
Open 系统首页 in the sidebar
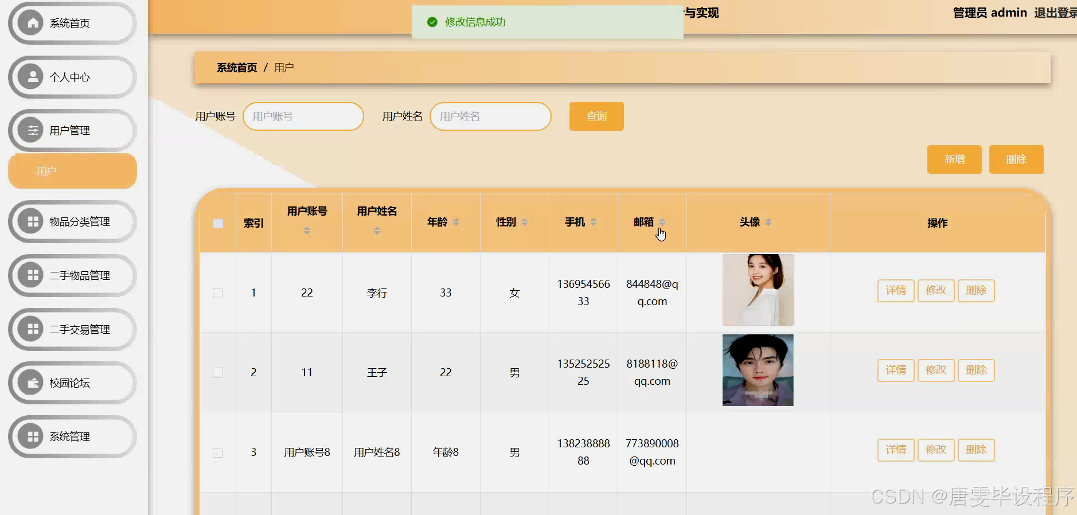72,23
